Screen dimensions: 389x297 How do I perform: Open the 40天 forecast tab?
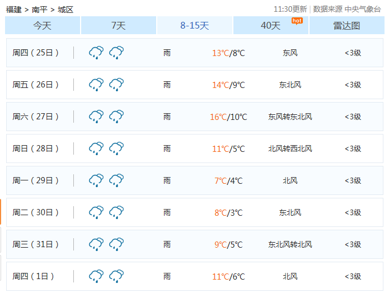pyautogui.click(x=270, y=26)
